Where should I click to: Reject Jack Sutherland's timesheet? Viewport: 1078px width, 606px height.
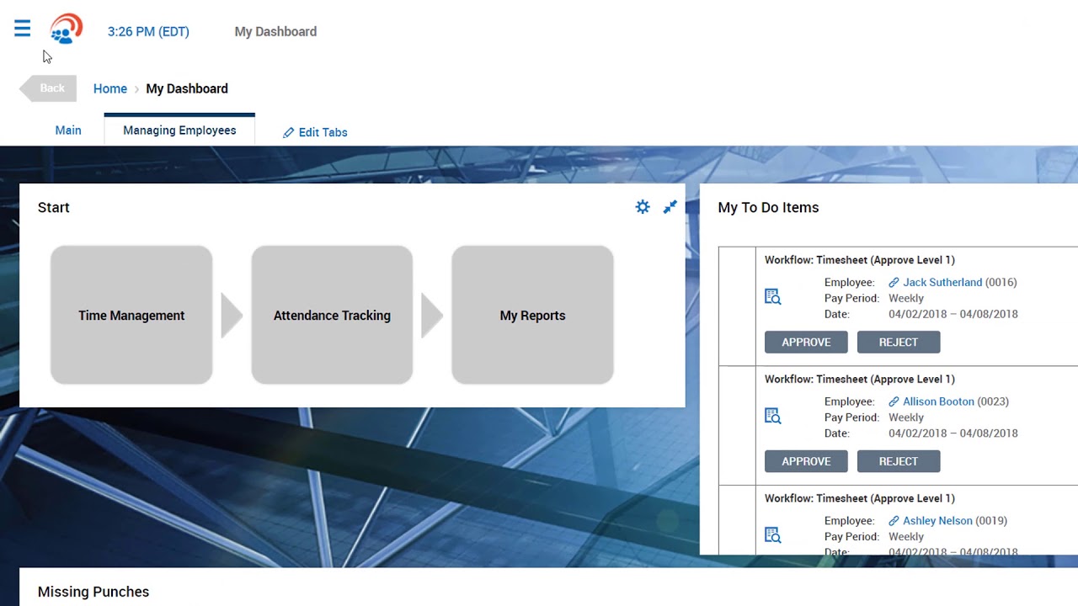(899, 342)
